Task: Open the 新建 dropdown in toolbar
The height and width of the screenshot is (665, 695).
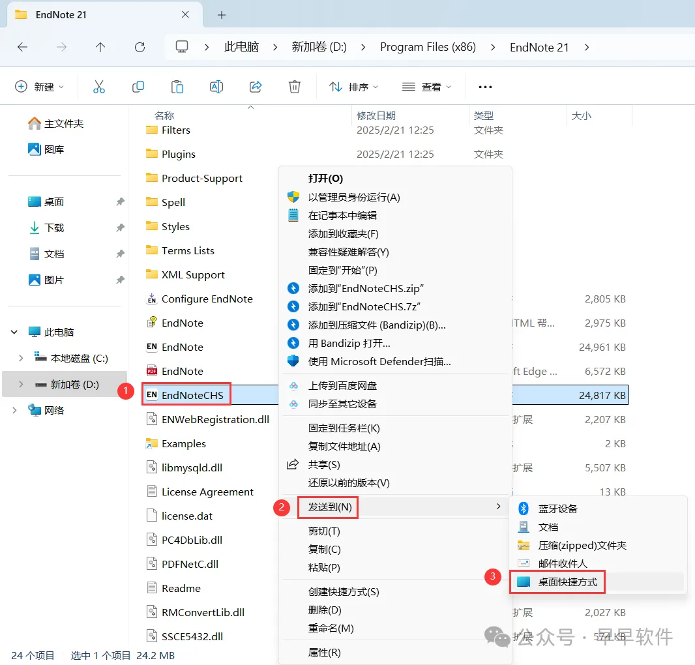Action: [40, 87]
